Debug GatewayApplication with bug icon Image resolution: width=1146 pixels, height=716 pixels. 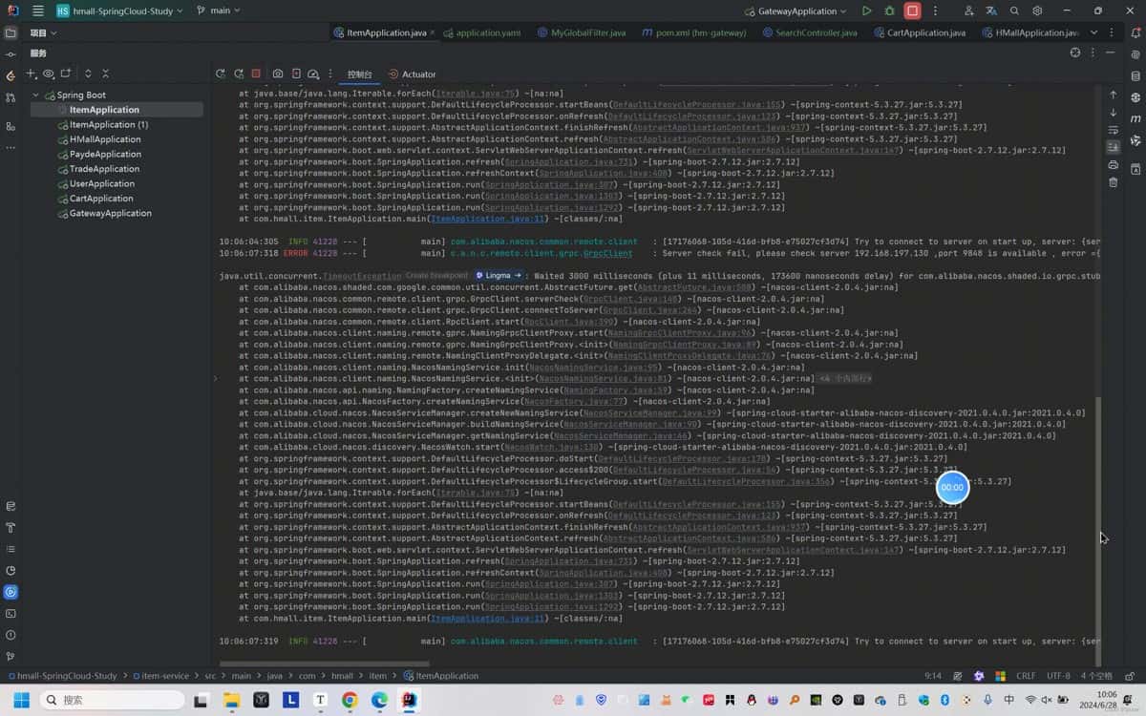pos(889,11)
